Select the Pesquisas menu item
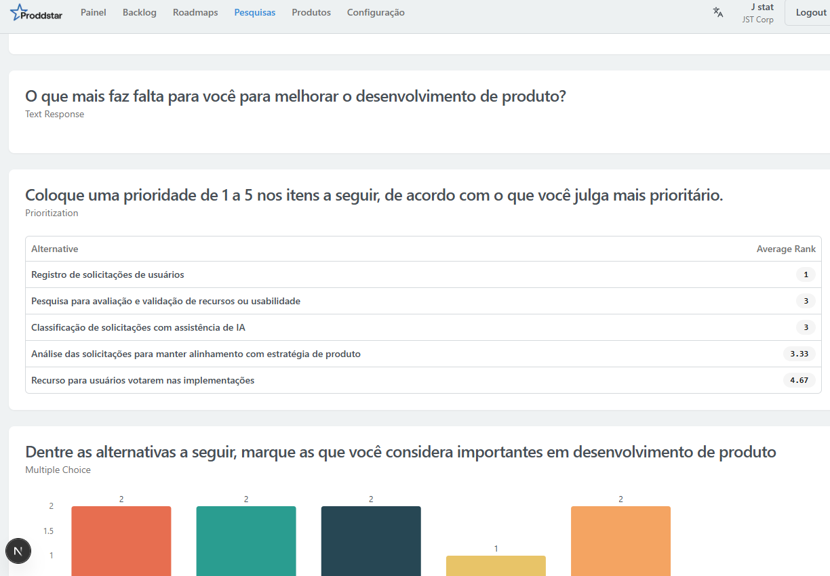The height and width of the screenshot is (576, 830). 254,12
